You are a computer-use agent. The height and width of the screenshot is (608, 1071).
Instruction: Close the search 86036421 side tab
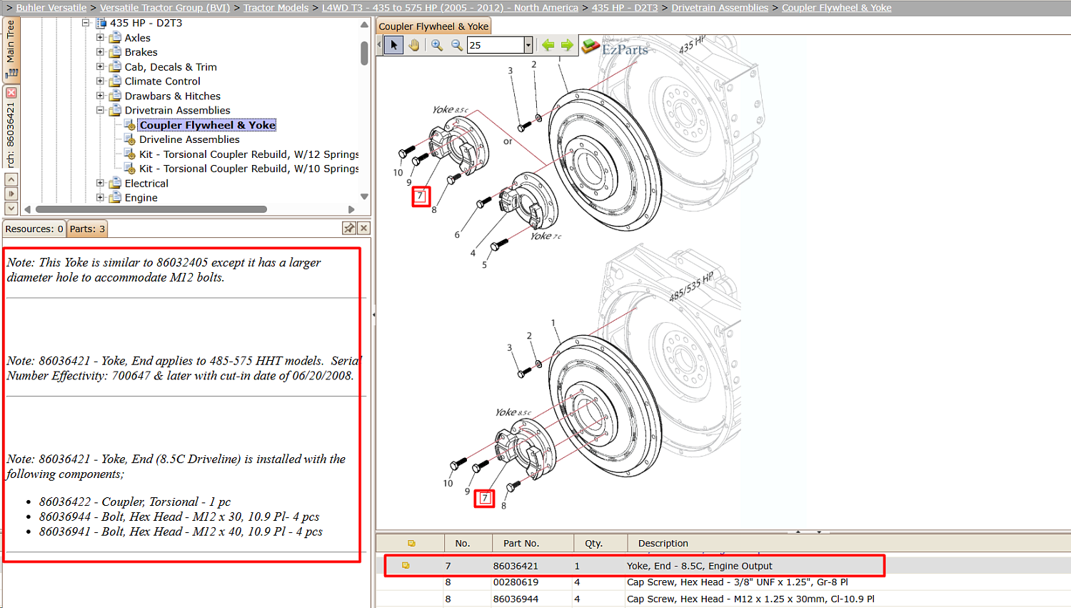[x=11, y=93]
